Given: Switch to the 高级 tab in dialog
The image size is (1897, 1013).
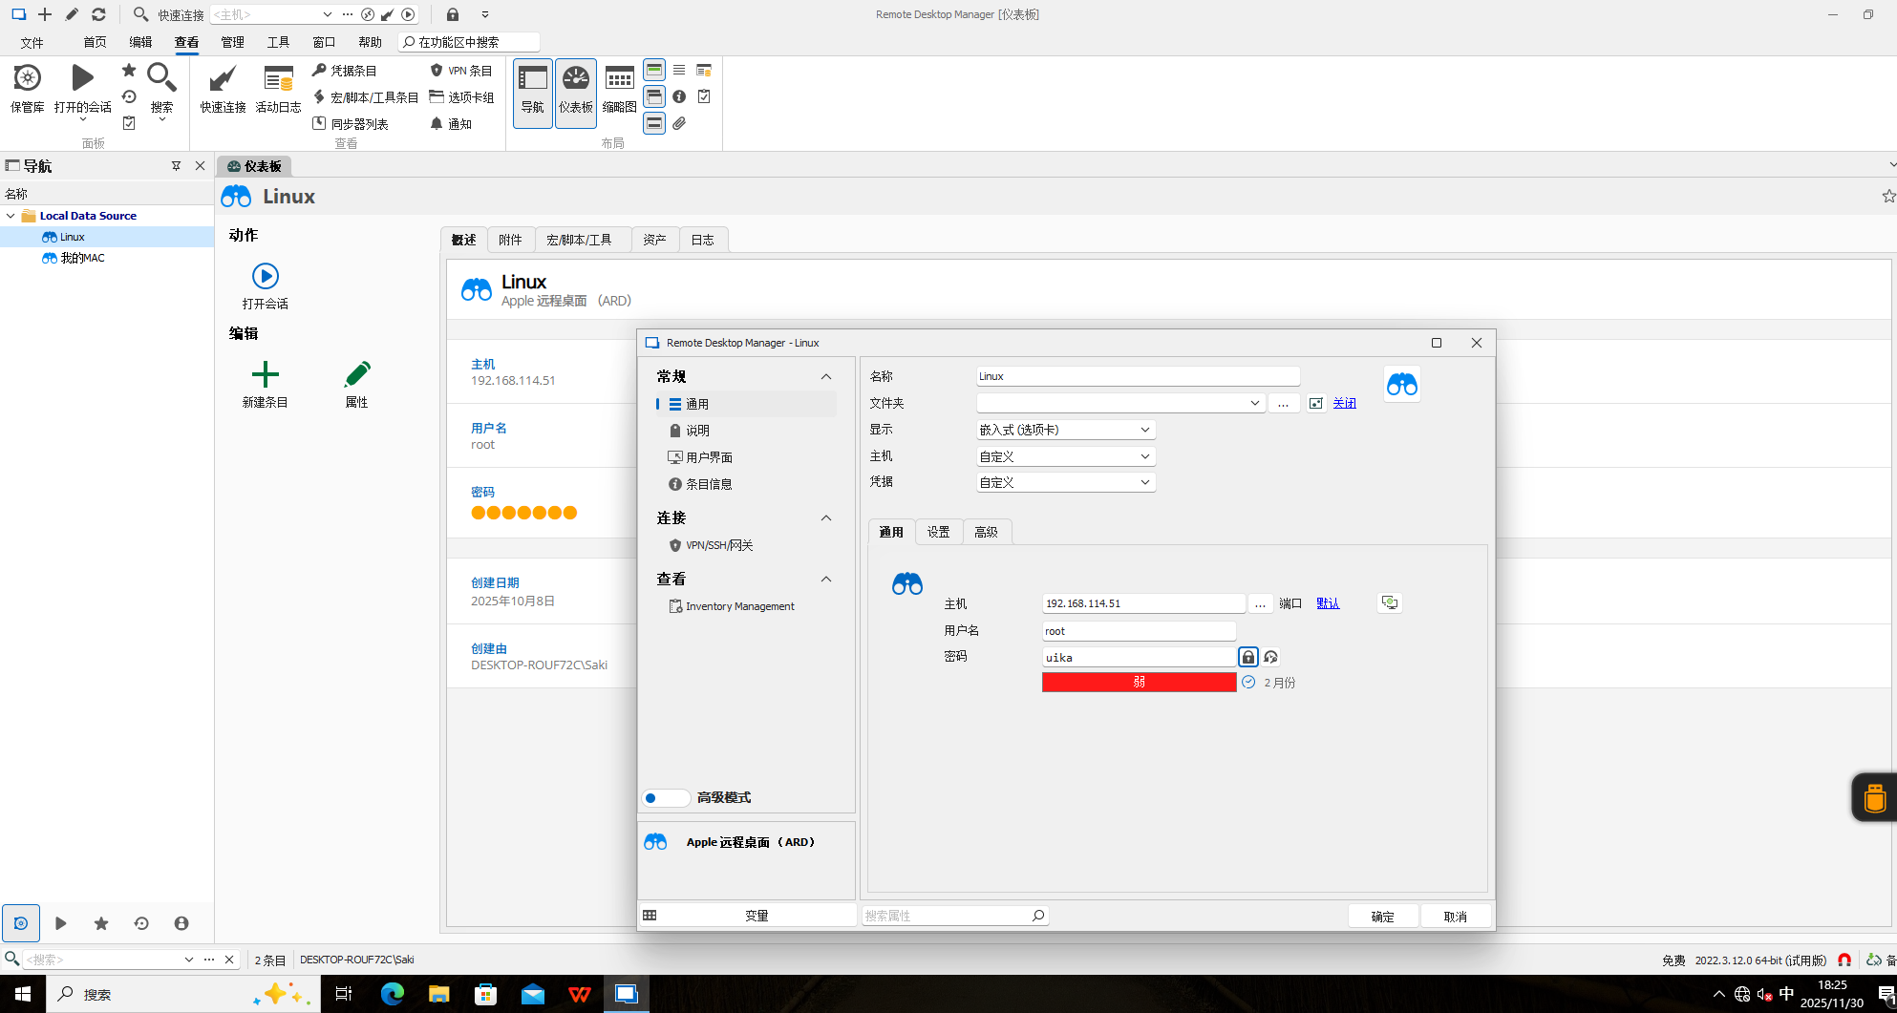Looking at the screenshot, I should coord(987,533).
